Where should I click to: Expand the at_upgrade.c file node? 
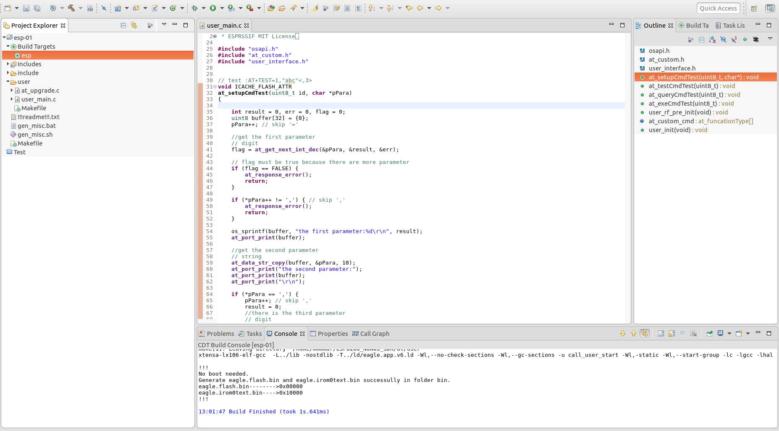tap(12, 90)
